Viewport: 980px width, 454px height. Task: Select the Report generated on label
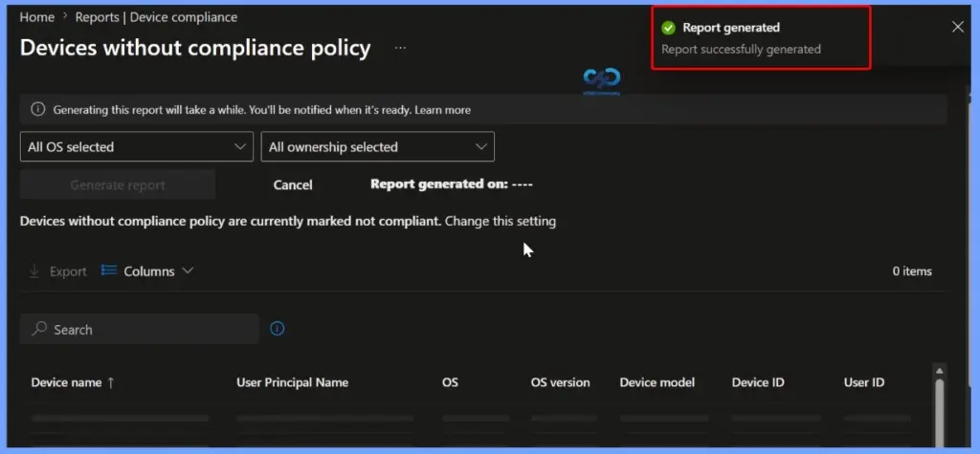click(x=452, y=184)
